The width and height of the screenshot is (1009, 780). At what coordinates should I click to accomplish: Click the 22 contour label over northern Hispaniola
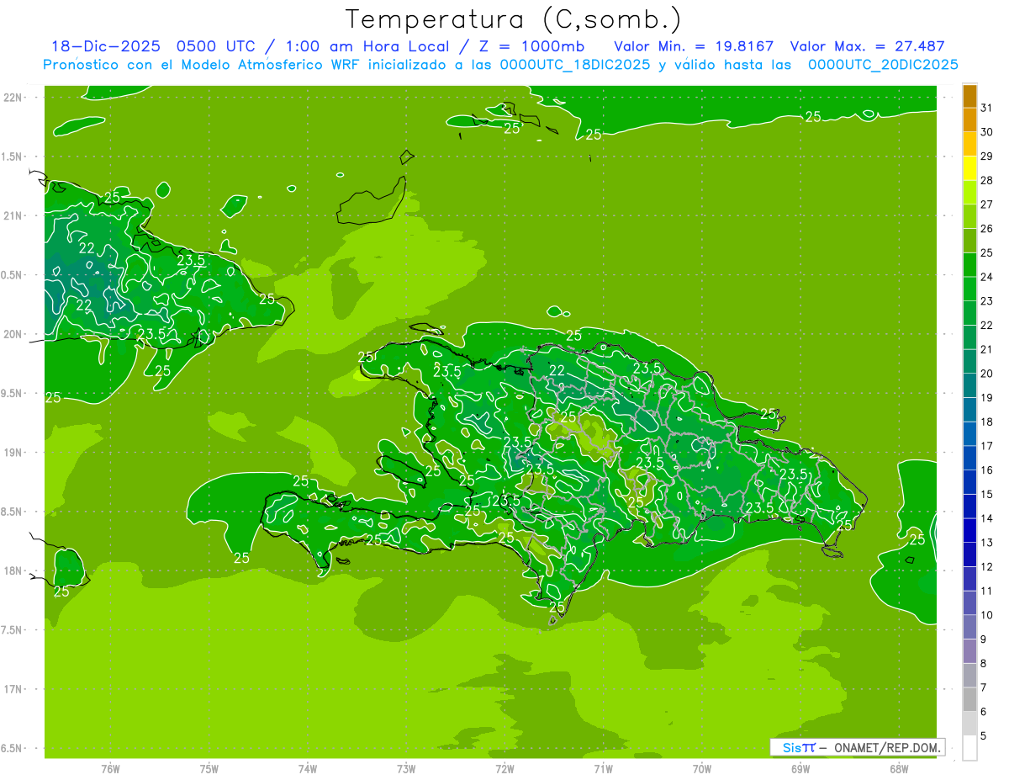[x=557, y=369]
